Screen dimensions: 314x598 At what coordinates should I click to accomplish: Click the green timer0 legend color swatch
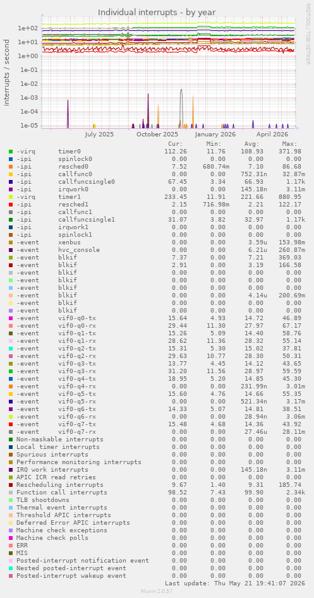(x=11, y=152)
